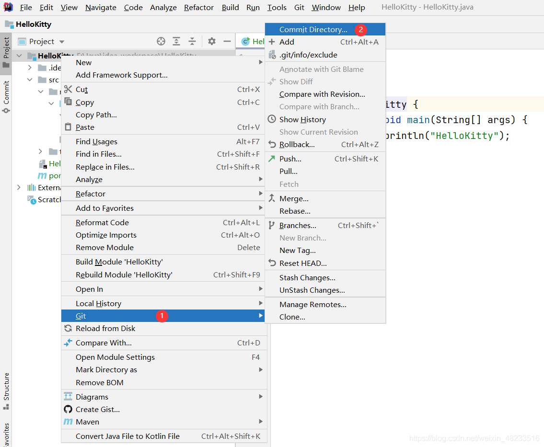Click the Show History clock icon
This screenshot has height=447, width=544.
(272, 119)
